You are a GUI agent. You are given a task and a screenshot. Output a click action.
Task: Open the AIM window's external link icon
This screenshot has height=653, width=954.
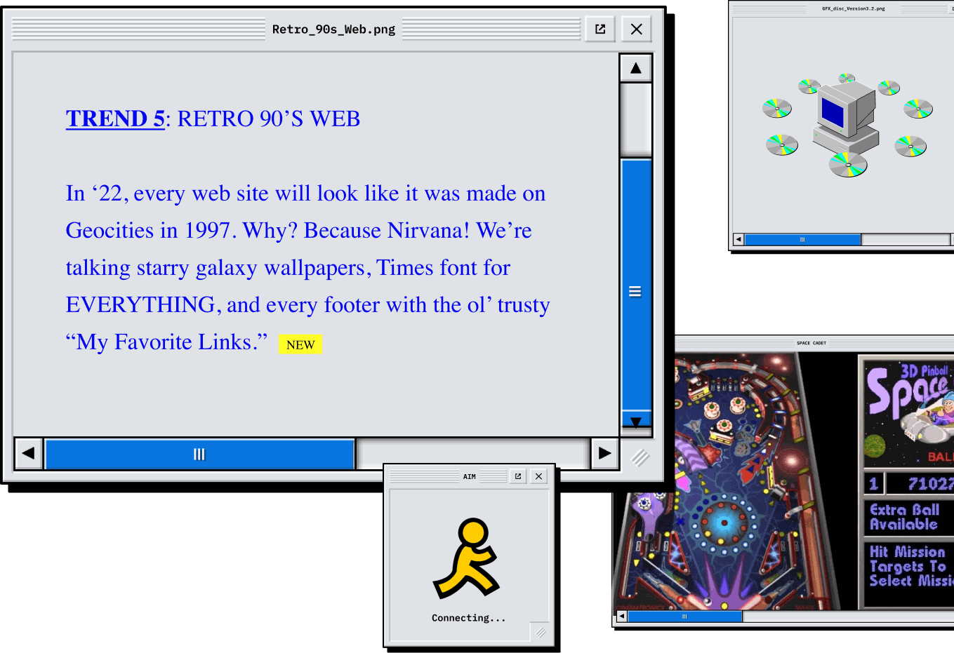[x=518, y=476]
